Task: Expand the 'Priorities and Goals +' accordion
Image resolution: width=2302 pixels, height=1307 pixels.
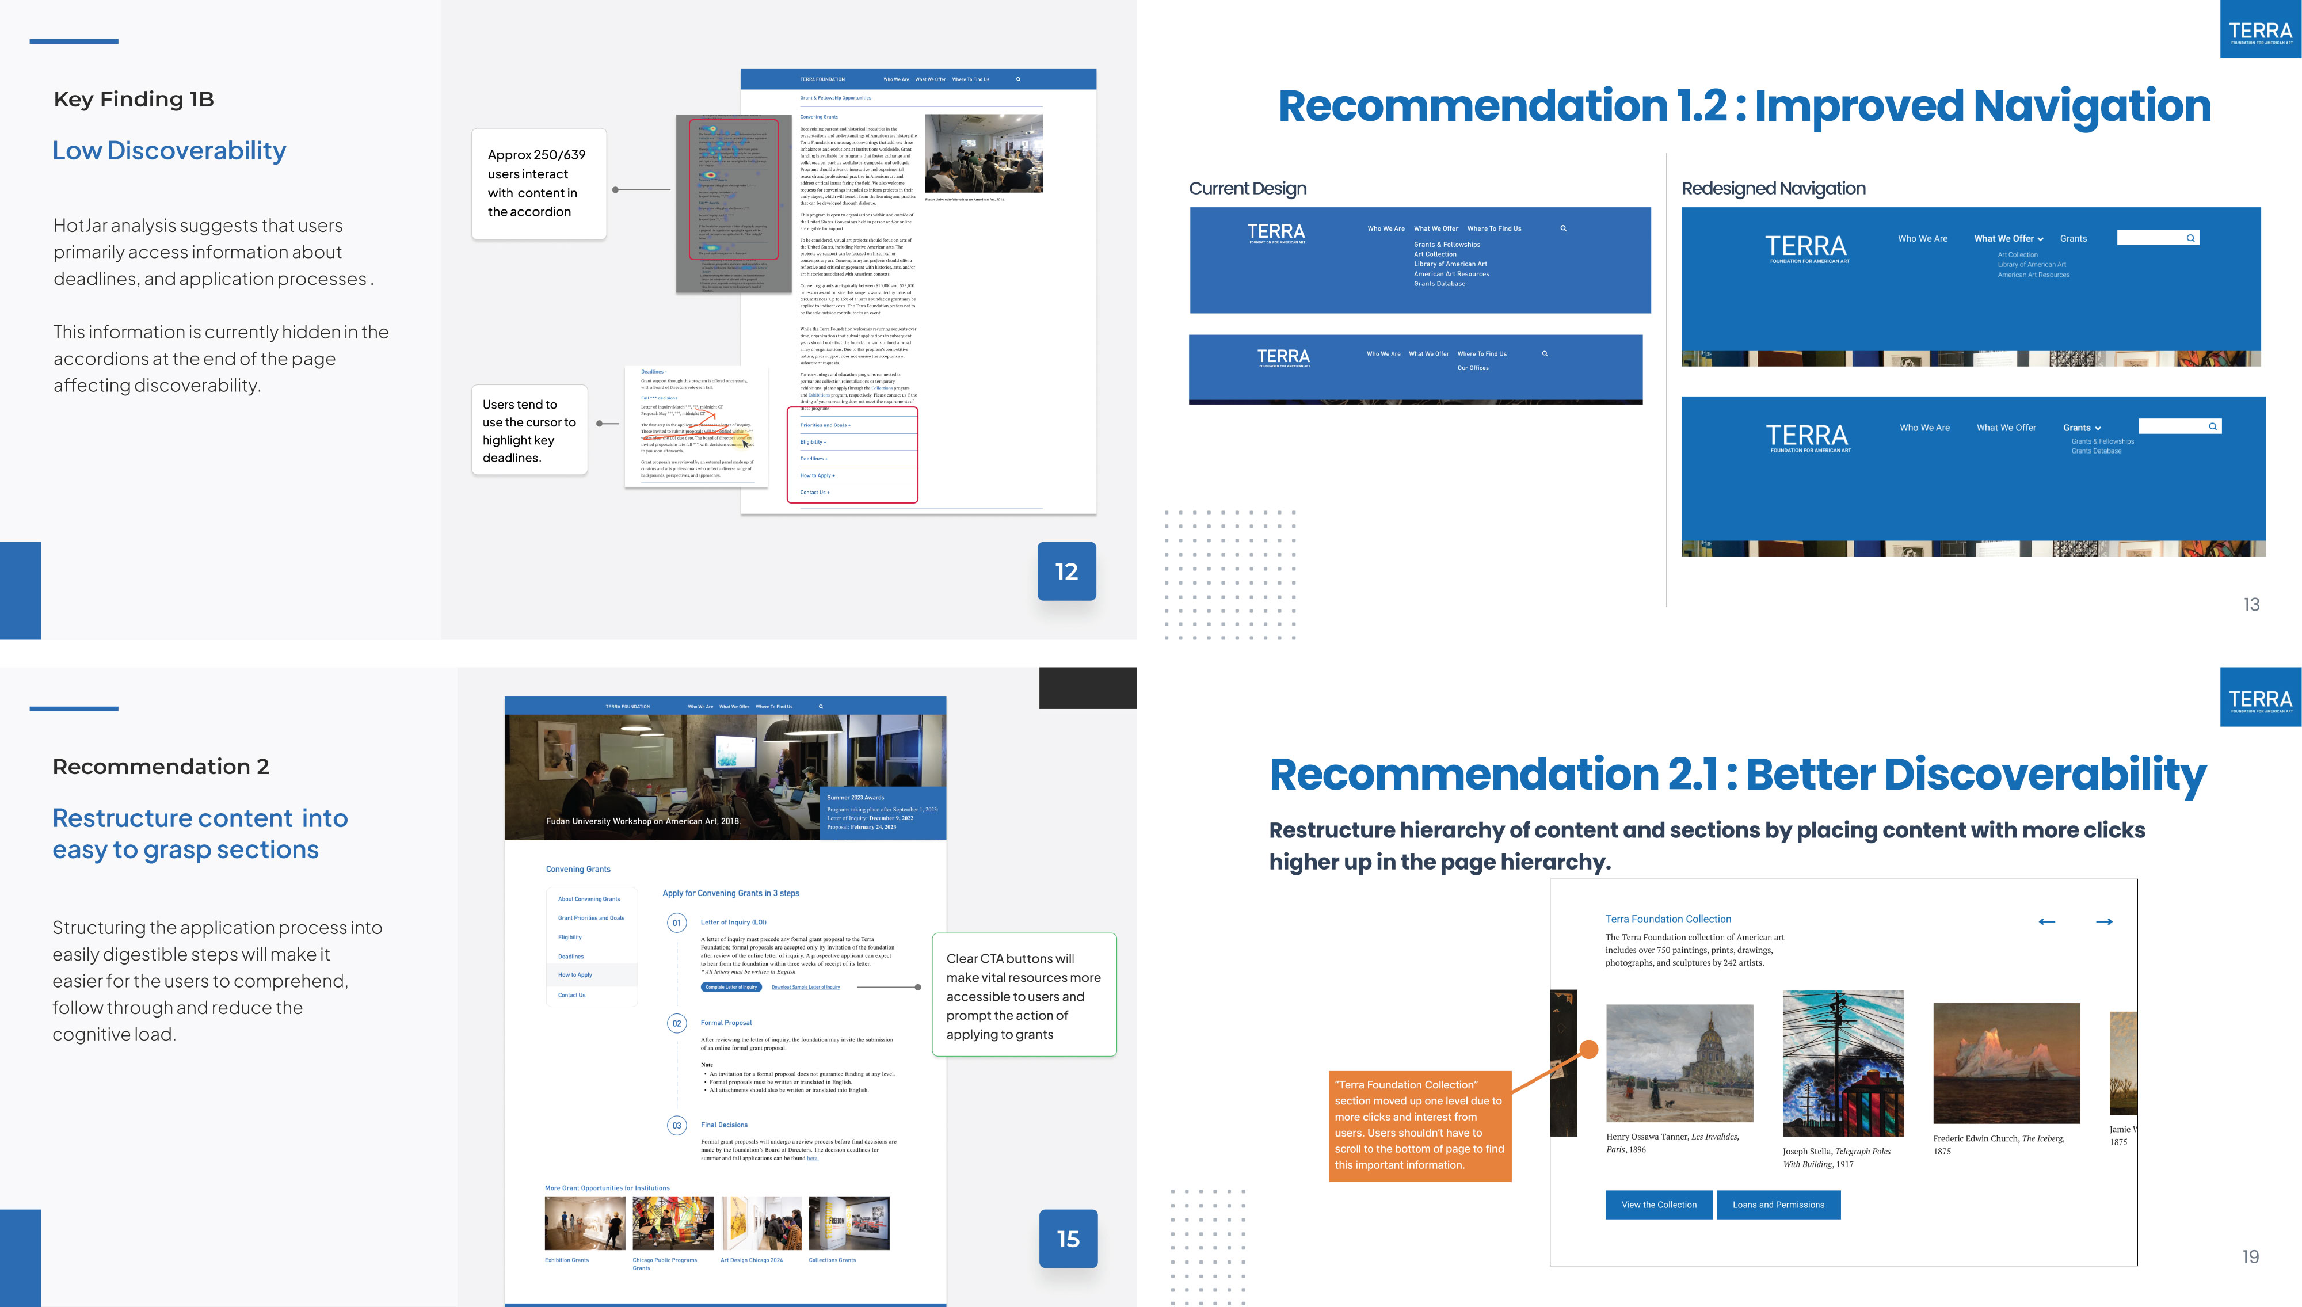Action: pyautogui.click(x=825, y=425)
